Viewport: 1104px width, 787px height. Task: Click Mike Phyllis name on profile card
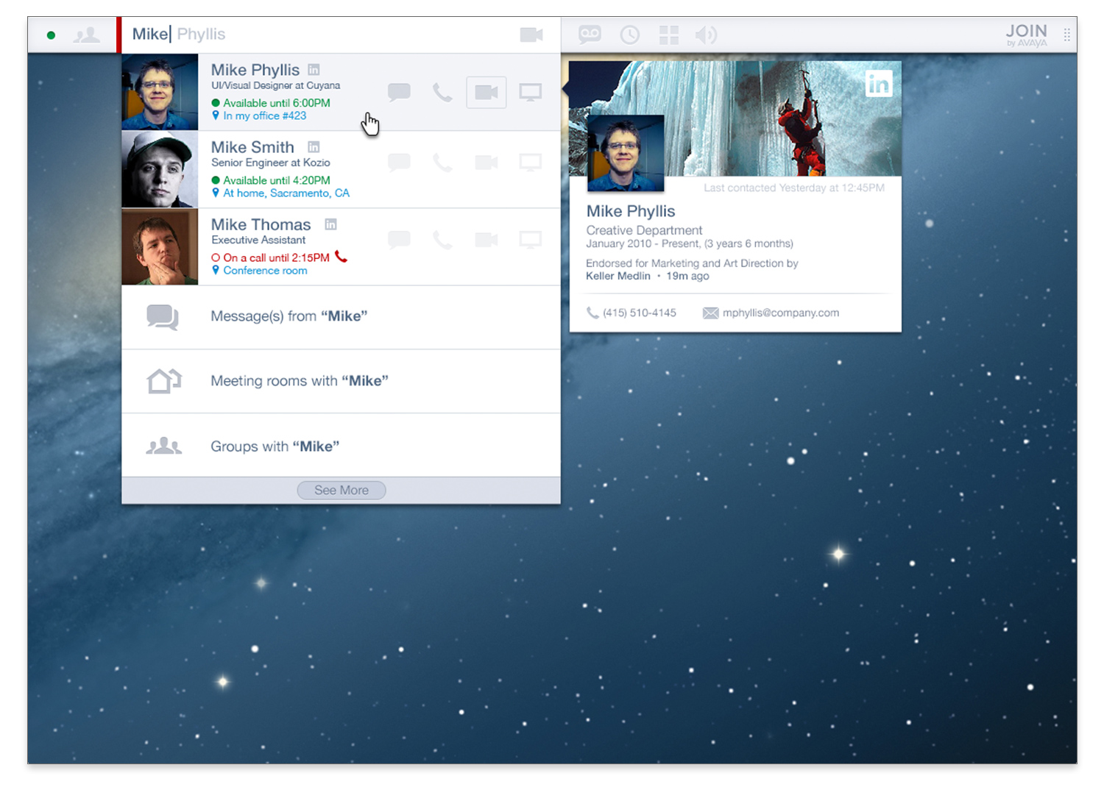[x=631, y=211]
